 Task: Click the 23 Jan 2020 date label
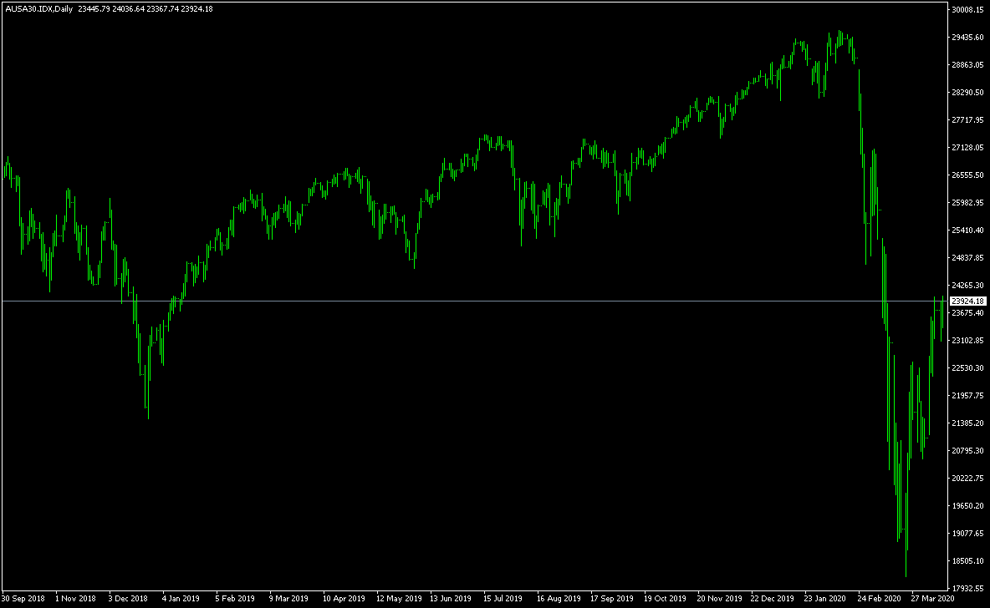(x=825, y=599)
